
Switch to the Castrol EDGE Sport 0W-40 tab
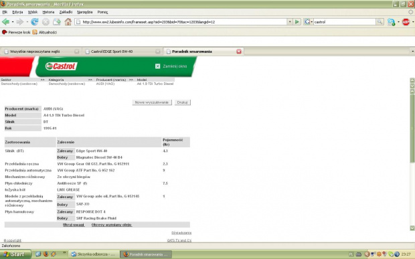tap(122, 52)
